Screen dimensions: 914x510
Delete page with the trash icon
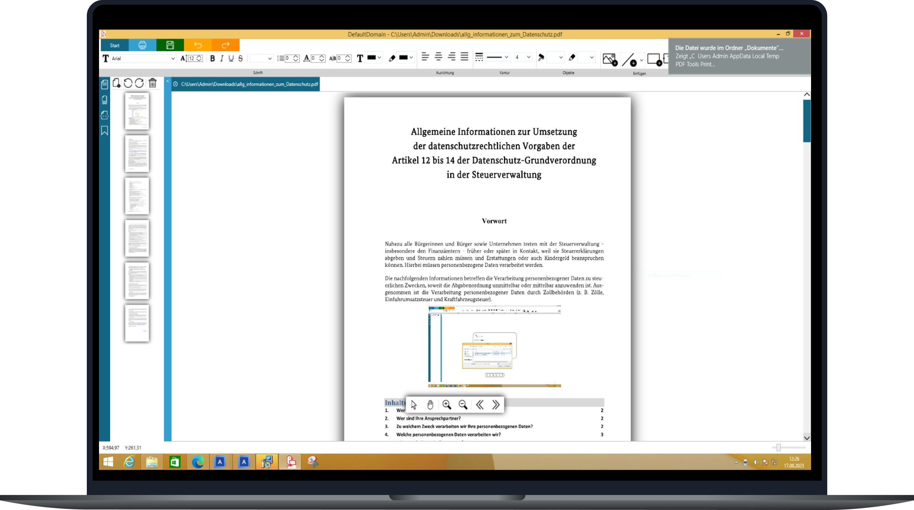pos(152,83)
